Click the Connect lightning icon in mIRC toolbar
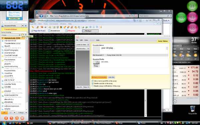The image size is (200, 125). (33, 27)
